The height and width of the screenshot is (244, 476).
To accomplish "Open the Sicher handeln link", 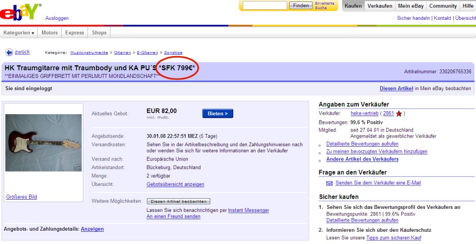I will coord(413,18).
